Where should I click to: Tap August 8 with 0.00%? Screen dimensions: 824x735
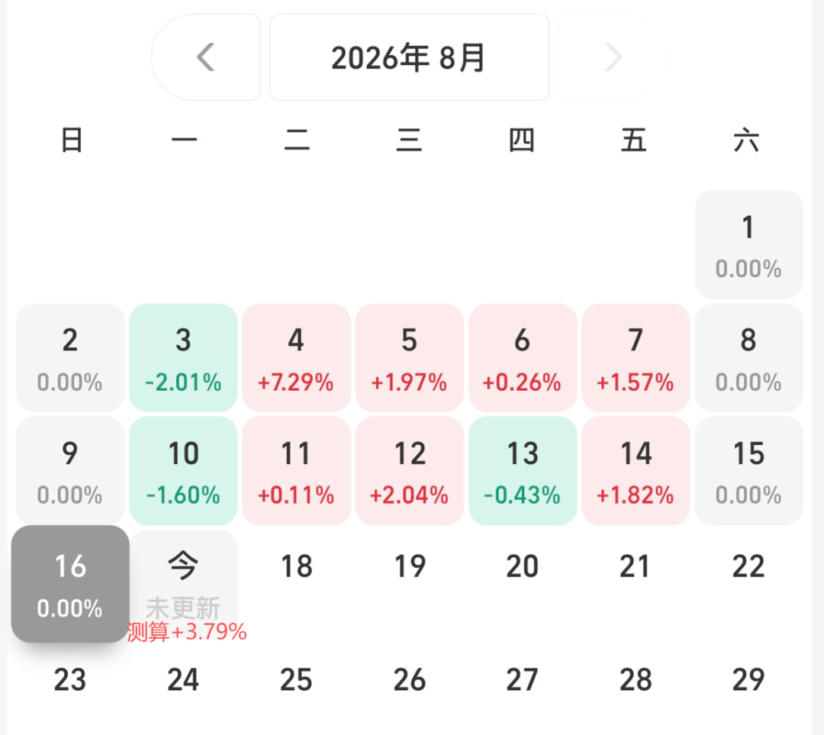click(749, 357)
